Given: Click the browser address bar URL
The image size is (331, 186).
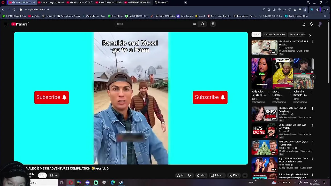Looking at the screenshot, I should [x=37, y=10].
